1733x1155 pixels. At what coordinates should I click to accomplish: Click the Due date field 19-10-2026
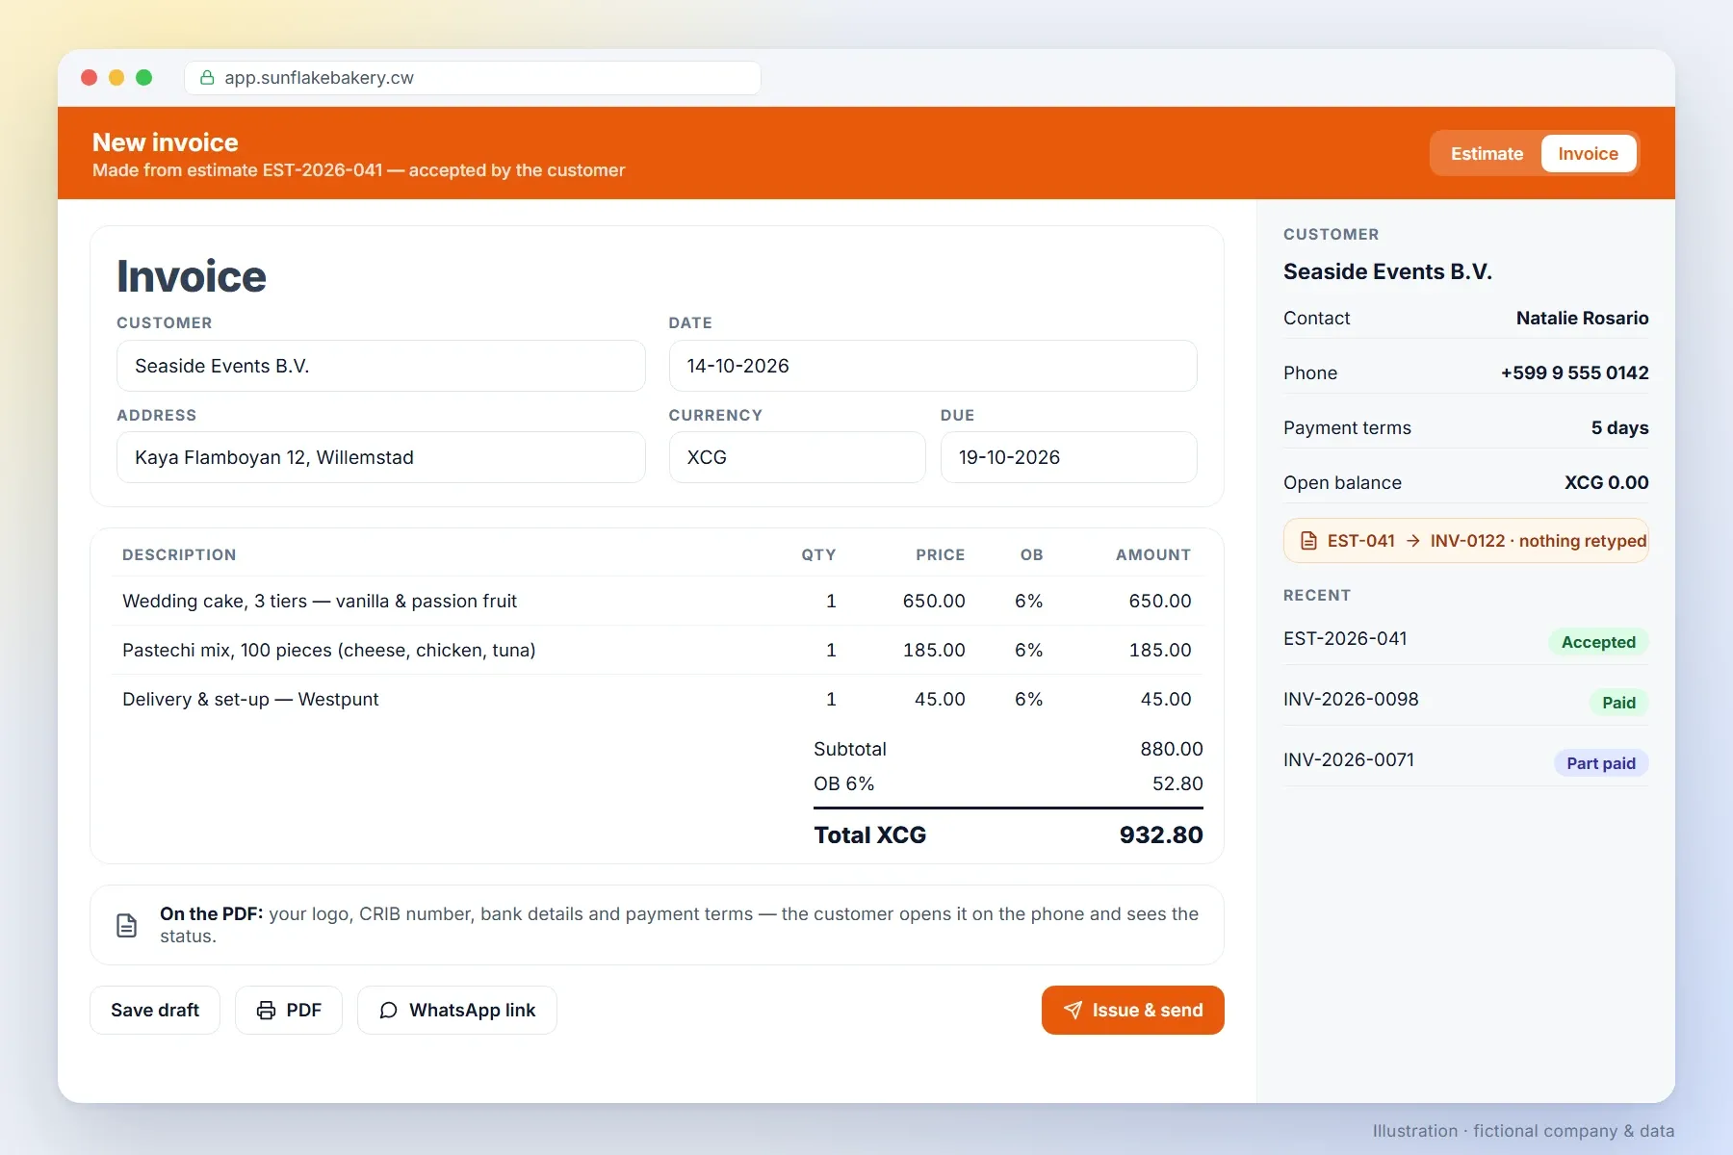point(1069,457)
